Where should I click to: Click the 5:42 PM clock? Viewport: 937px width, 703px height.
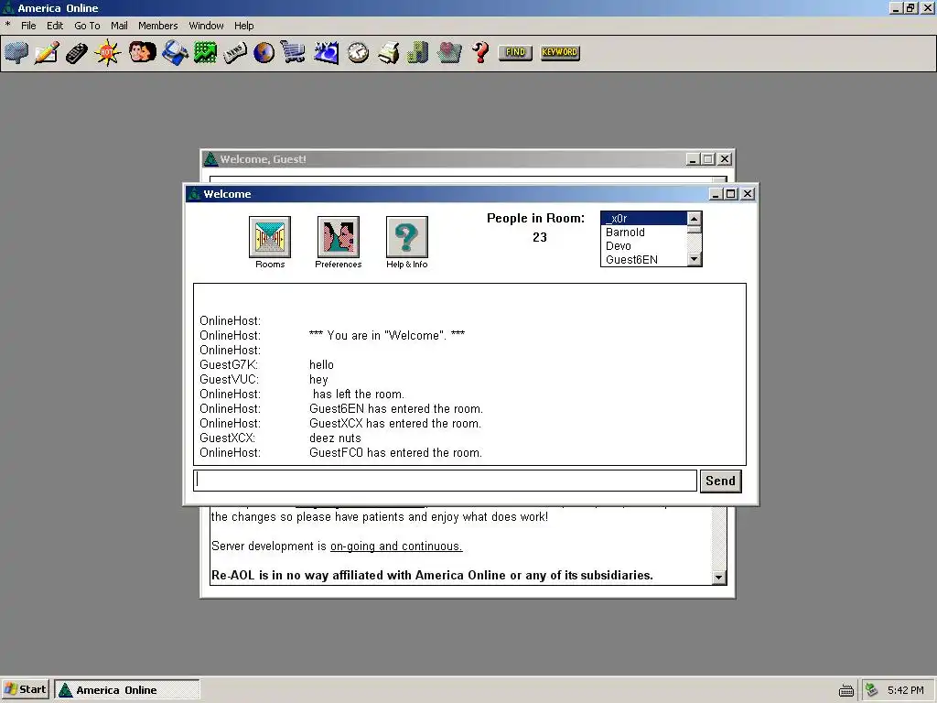905,690
